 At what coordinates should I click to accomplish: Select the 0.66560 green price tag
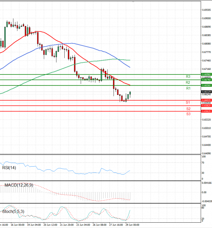[x=206, y=85]
